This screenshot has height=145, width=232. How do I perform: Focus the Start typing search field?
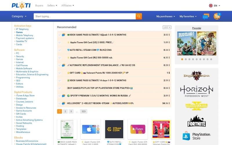(x=85, y=16)
